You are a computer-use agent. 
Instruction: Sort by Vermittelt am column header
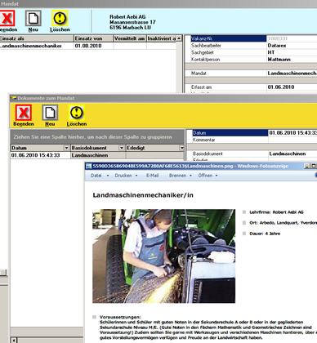click(130, 38)
